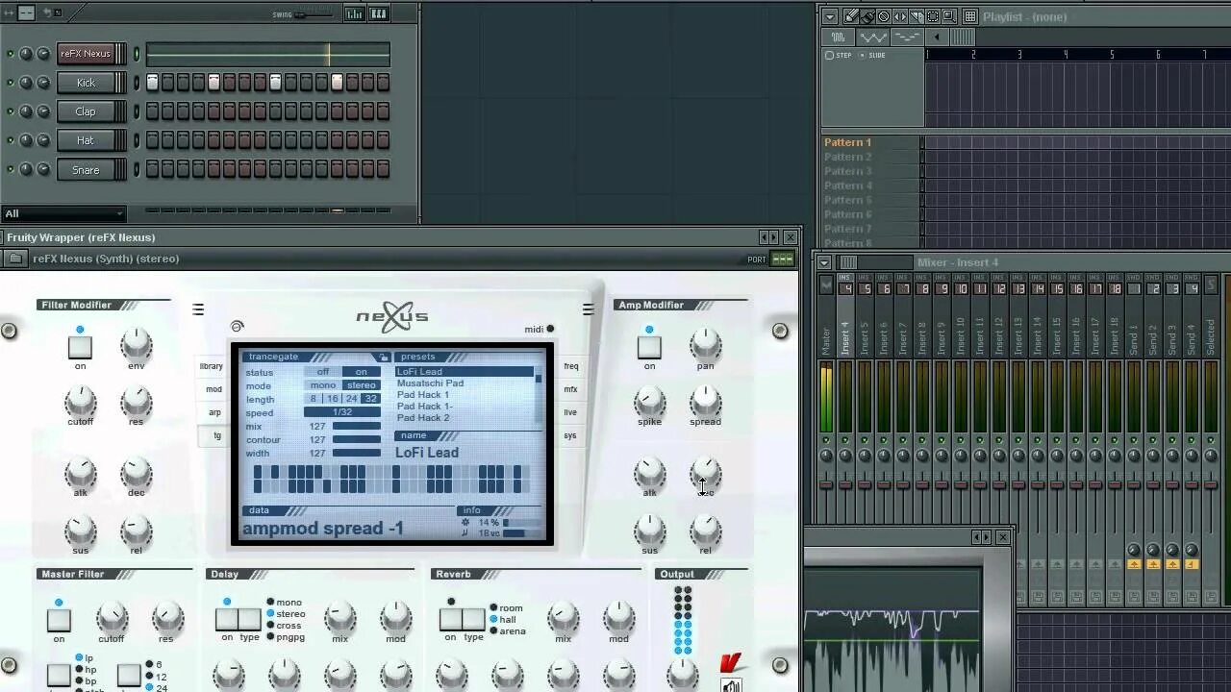Click the Snare channel button
The image size is (1231, 692).
87,170
